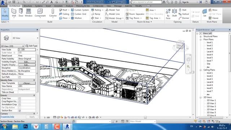Select the Dormer opening tool

pos(184,18)
